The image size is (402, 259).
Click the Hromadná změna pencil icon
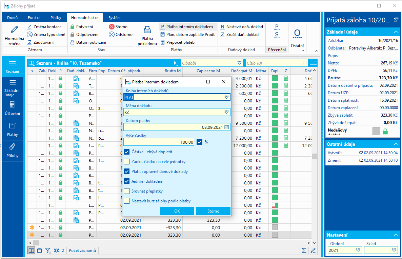click(x=14, y=30)
